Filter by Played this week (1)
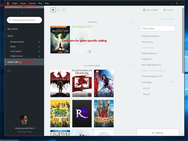Image resolution: width=188 pixels, height=141 pixels. [151, 36]
